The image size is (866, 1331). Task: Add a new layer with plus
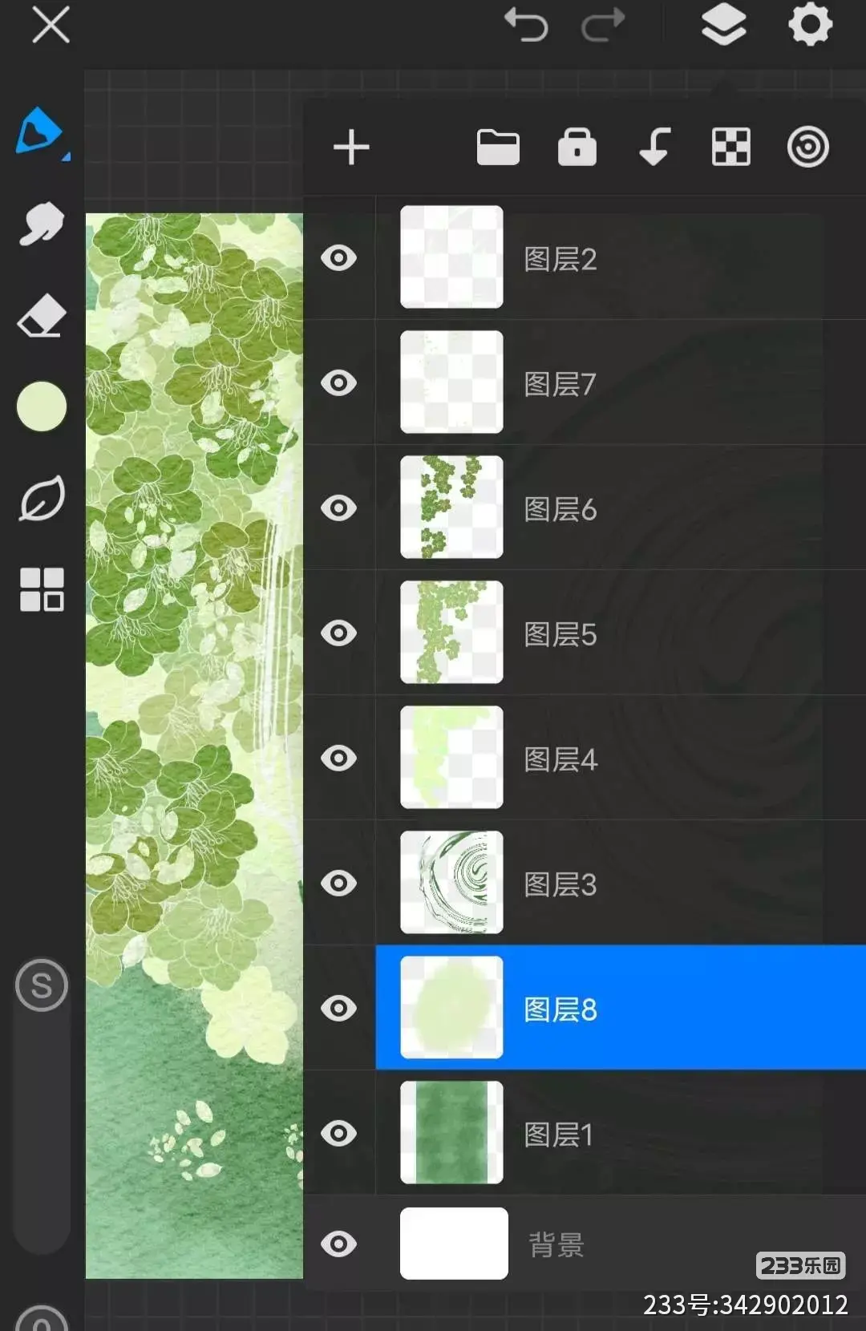point(351,148)
